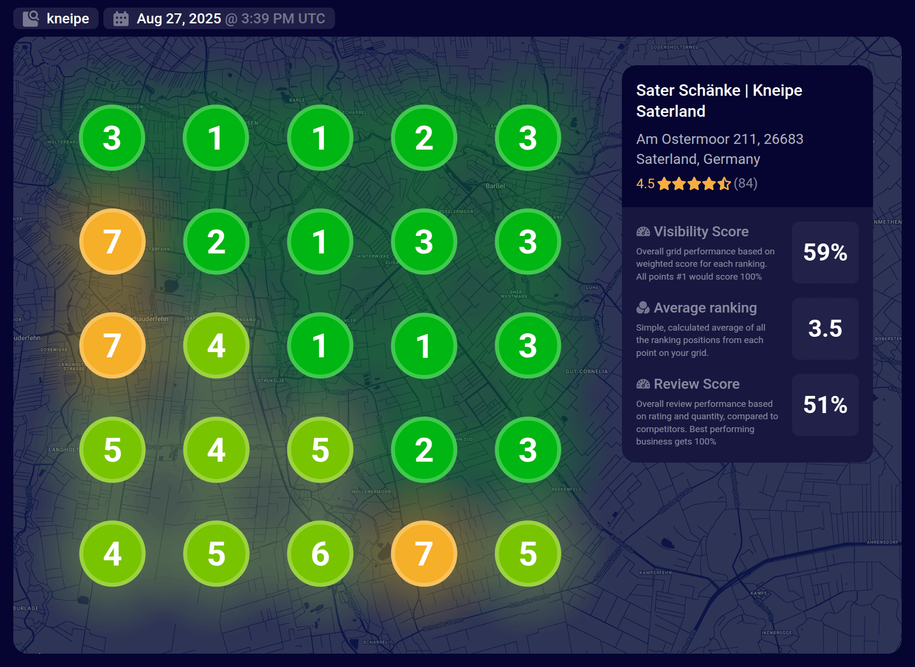Click the first gold star of the 4.5 rating
915x667 pixels.
tap(664, 183)
